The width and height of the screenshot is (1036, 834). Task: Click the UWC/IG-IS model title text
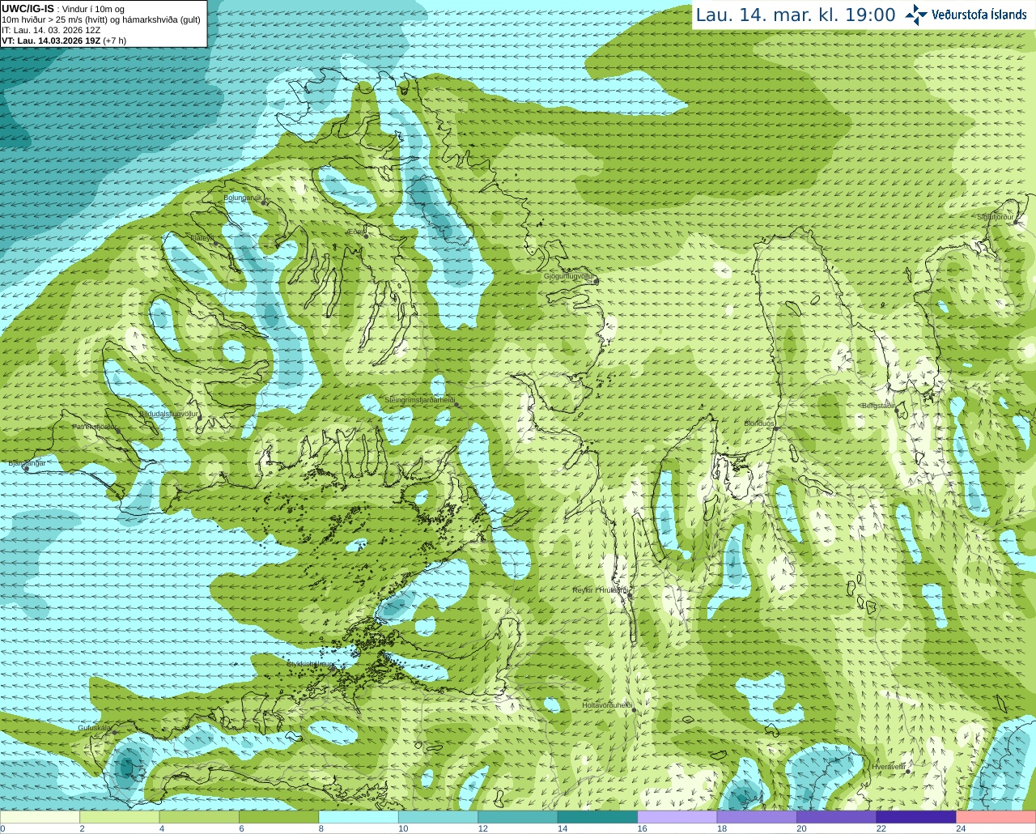tap(28, 8)
